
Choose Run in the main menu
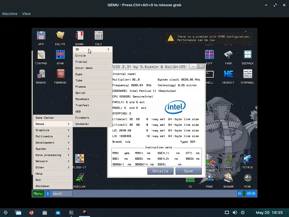click(x=53, y=180)
